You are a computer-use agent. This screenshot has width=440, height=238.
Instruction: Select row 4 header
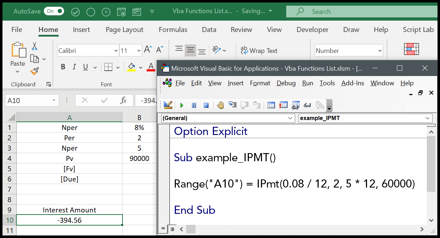click(x=9, y=158)
